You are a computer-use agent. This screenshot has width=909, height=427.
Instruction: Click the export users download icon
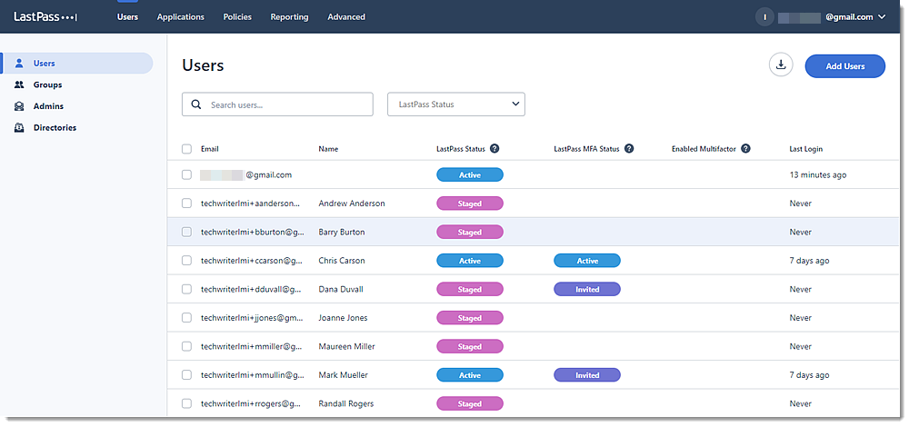click(781, 65)
